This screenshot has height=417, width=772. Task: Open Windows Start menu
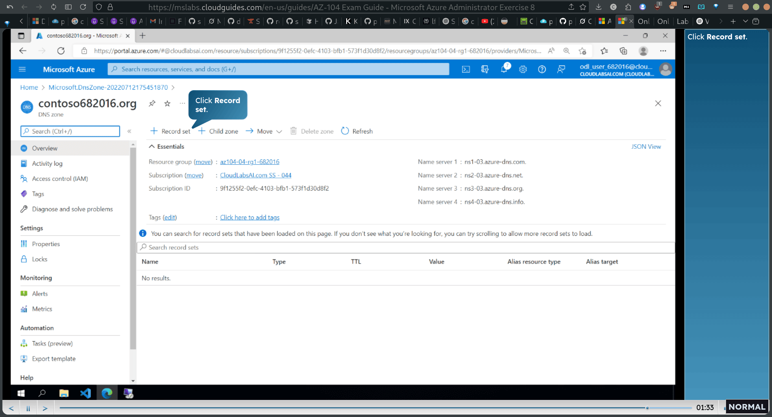[x=21, y=393]
